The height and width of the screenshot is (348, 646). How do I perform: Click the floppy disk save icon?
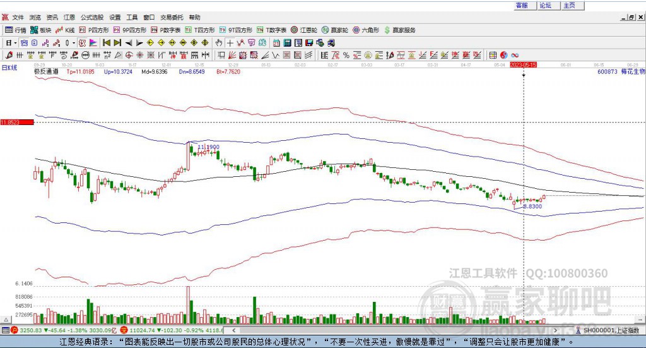[309, 43]
